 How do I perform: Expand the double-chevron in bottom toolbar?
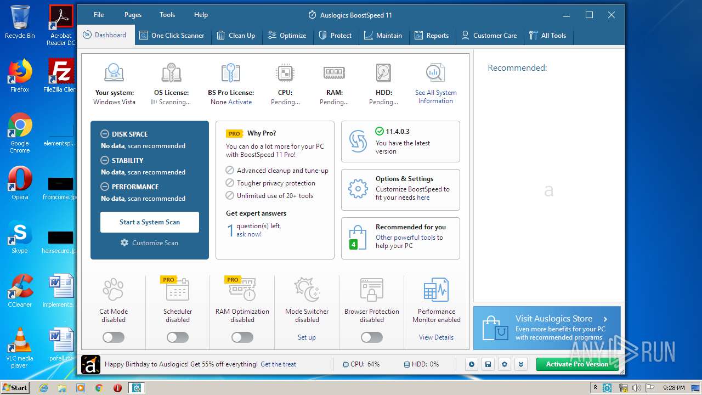tap(521, 364)
